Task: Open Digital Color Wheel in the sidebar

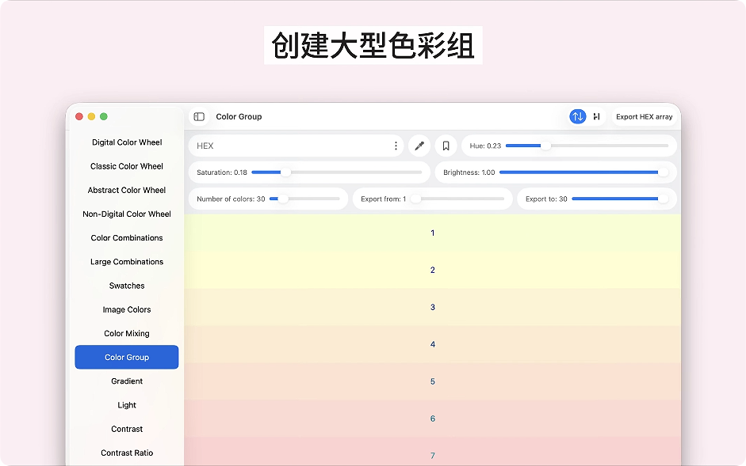Action: (127, 142)
